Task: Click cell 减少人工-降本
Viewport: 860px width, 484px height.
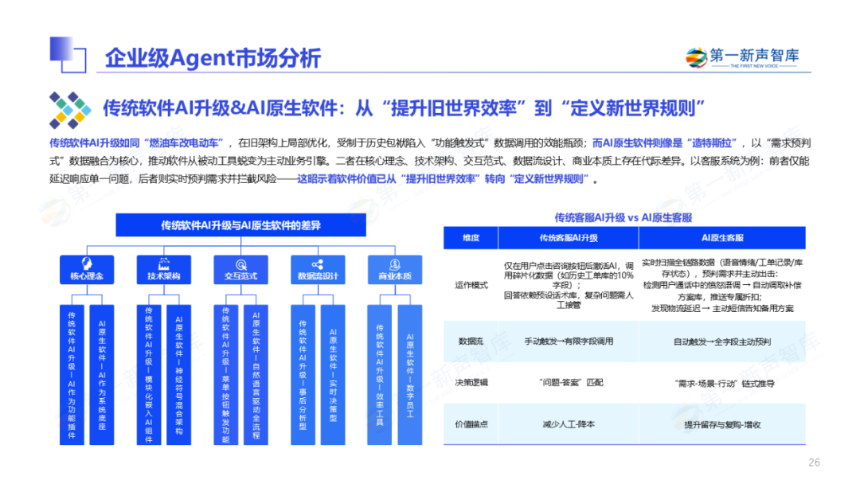Action: pyautogui.click(x=569, y=424)
